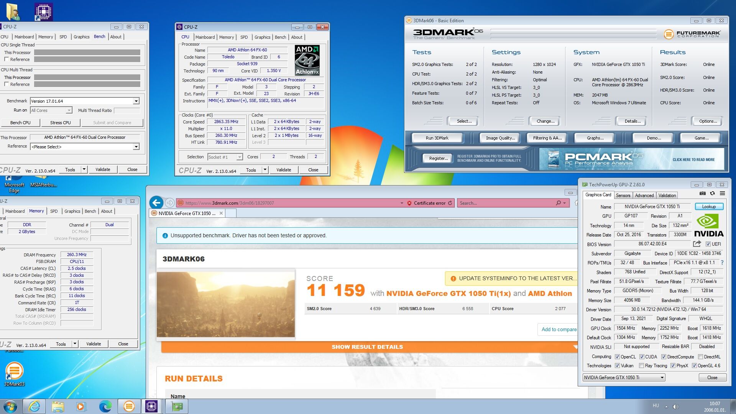Screen dimensions: 736x414
Task: Open Graphics tab in center CPU-Z window
Action: (x=263, y=37)
